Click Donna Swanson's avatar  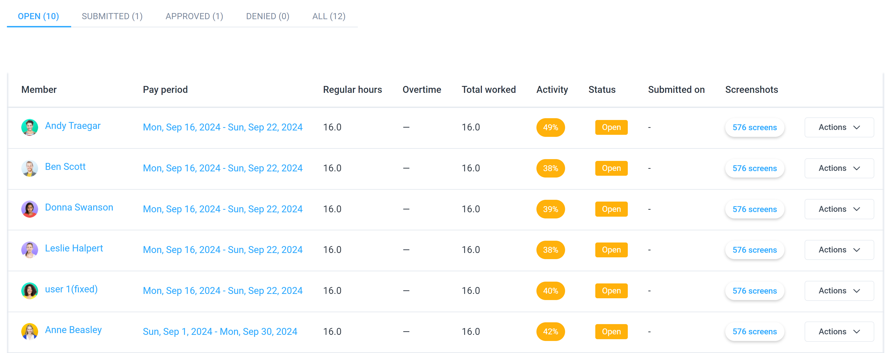(x=29, y=209)
